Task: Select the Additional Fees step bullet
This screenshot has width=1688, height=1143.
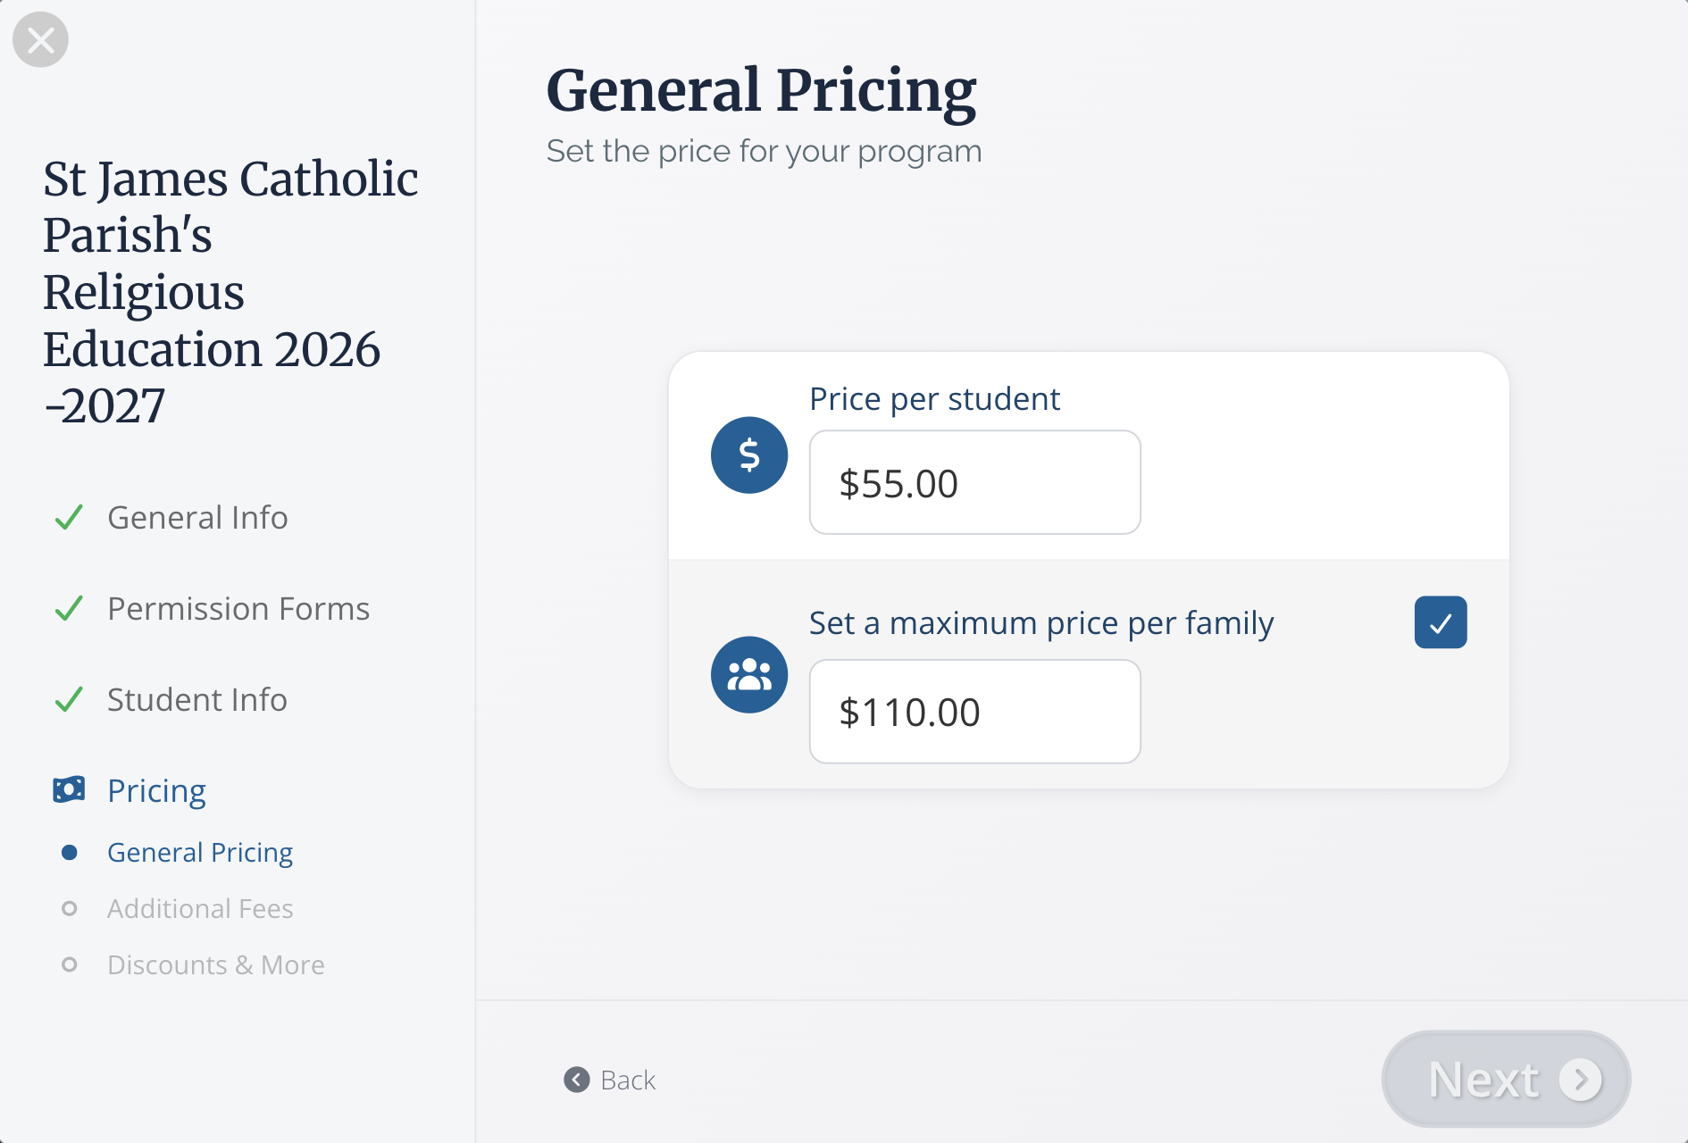Action: pyautogui.click(x=69, y=909)
